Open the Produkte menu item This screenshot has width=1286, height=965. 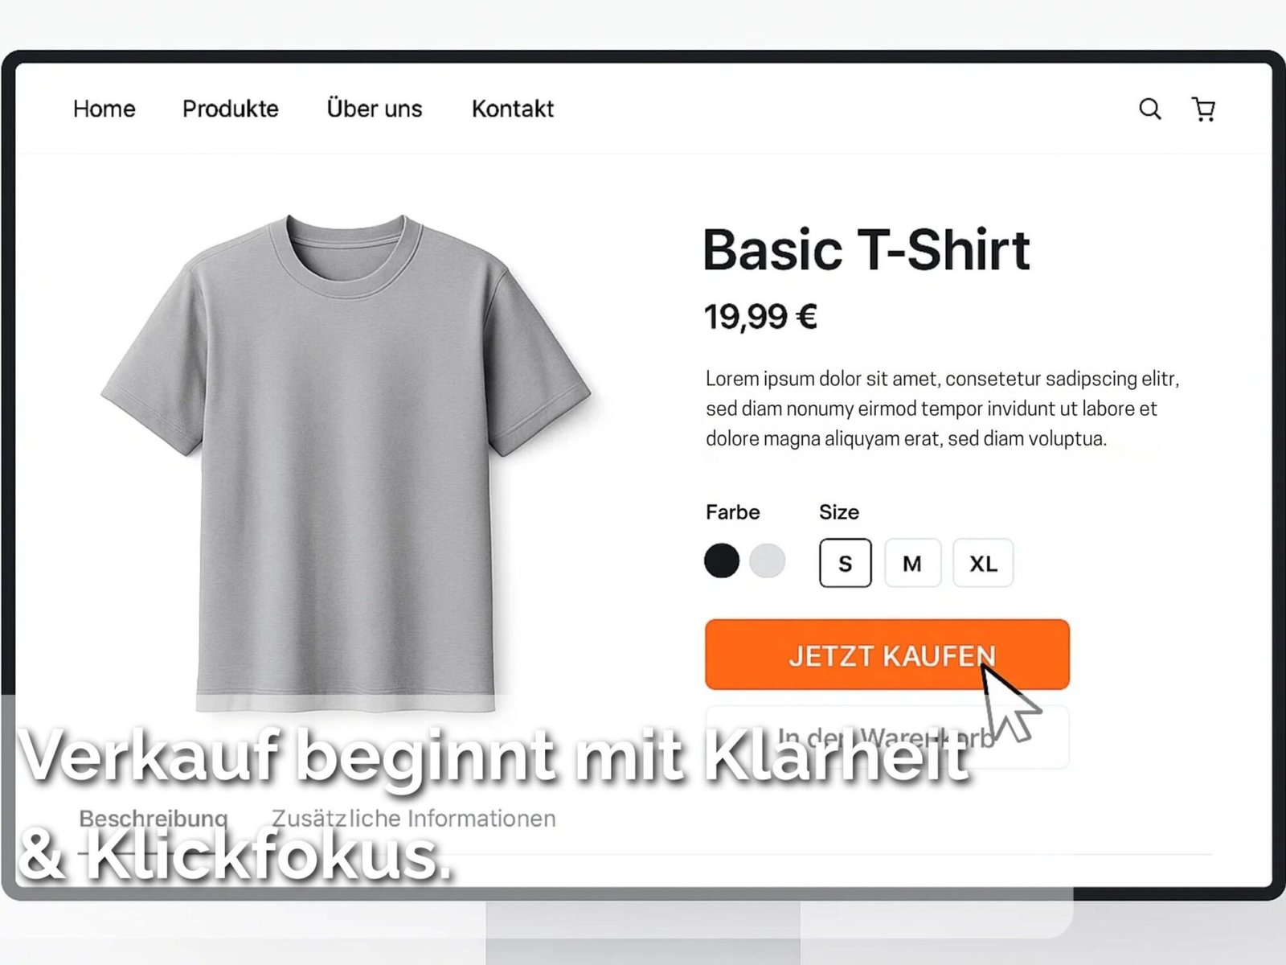point(230,109)
